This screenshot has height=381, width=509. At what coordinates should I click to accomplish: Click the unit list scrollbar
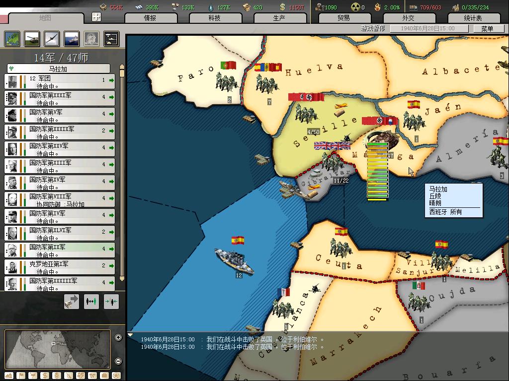[122, 174]
